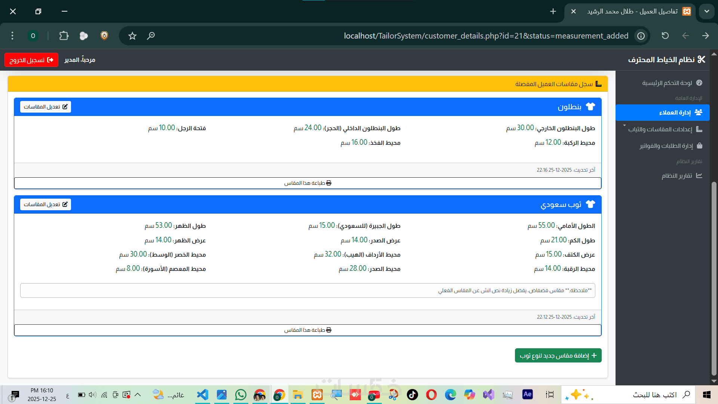Click edit measurements button for بنطلون
718x404 pixels.
tap(45, 107)
